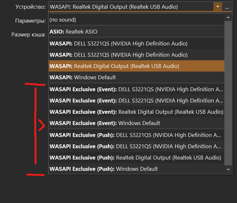Screen dimensions: 237x203
Task: Pick highlighted WASAPI: Realtek Digital Output
Action: pos(136,66)
